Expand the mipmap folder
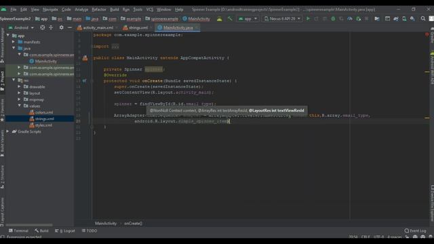434x244 pixels. point(19,99)
